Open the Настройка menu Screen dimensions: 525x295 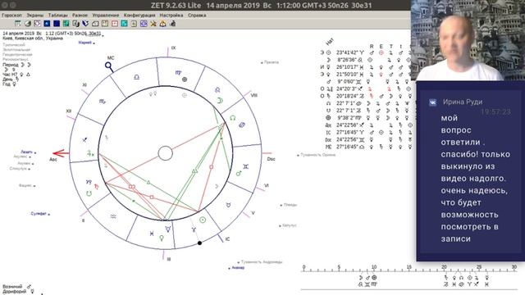(171, 15)
